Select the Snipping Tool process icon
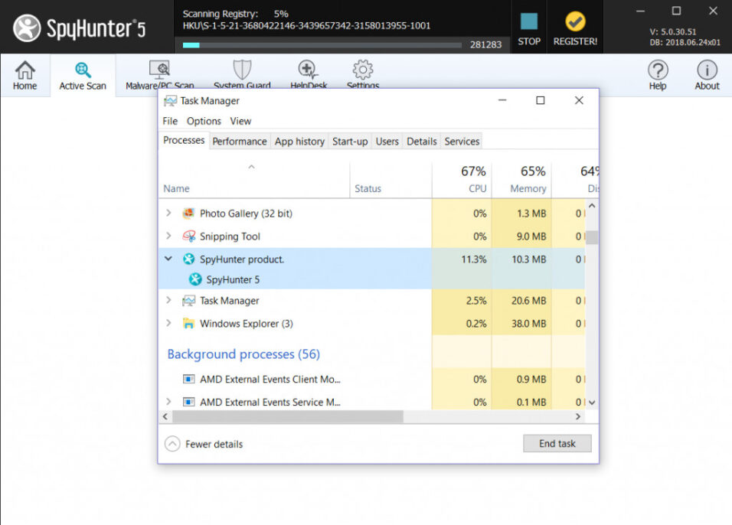 coord(188,236)
